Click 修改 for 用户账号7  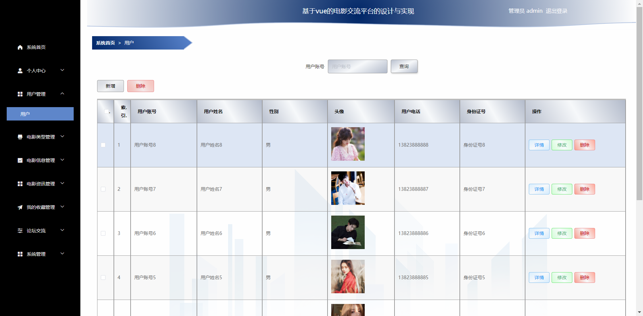click(x=562, y=189)
